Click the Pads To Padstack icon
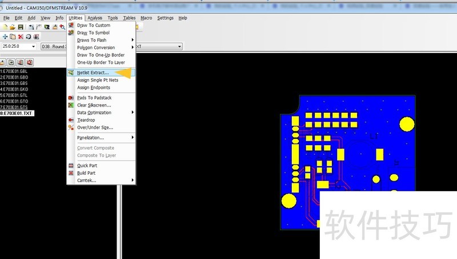 (x=71, y=98)
